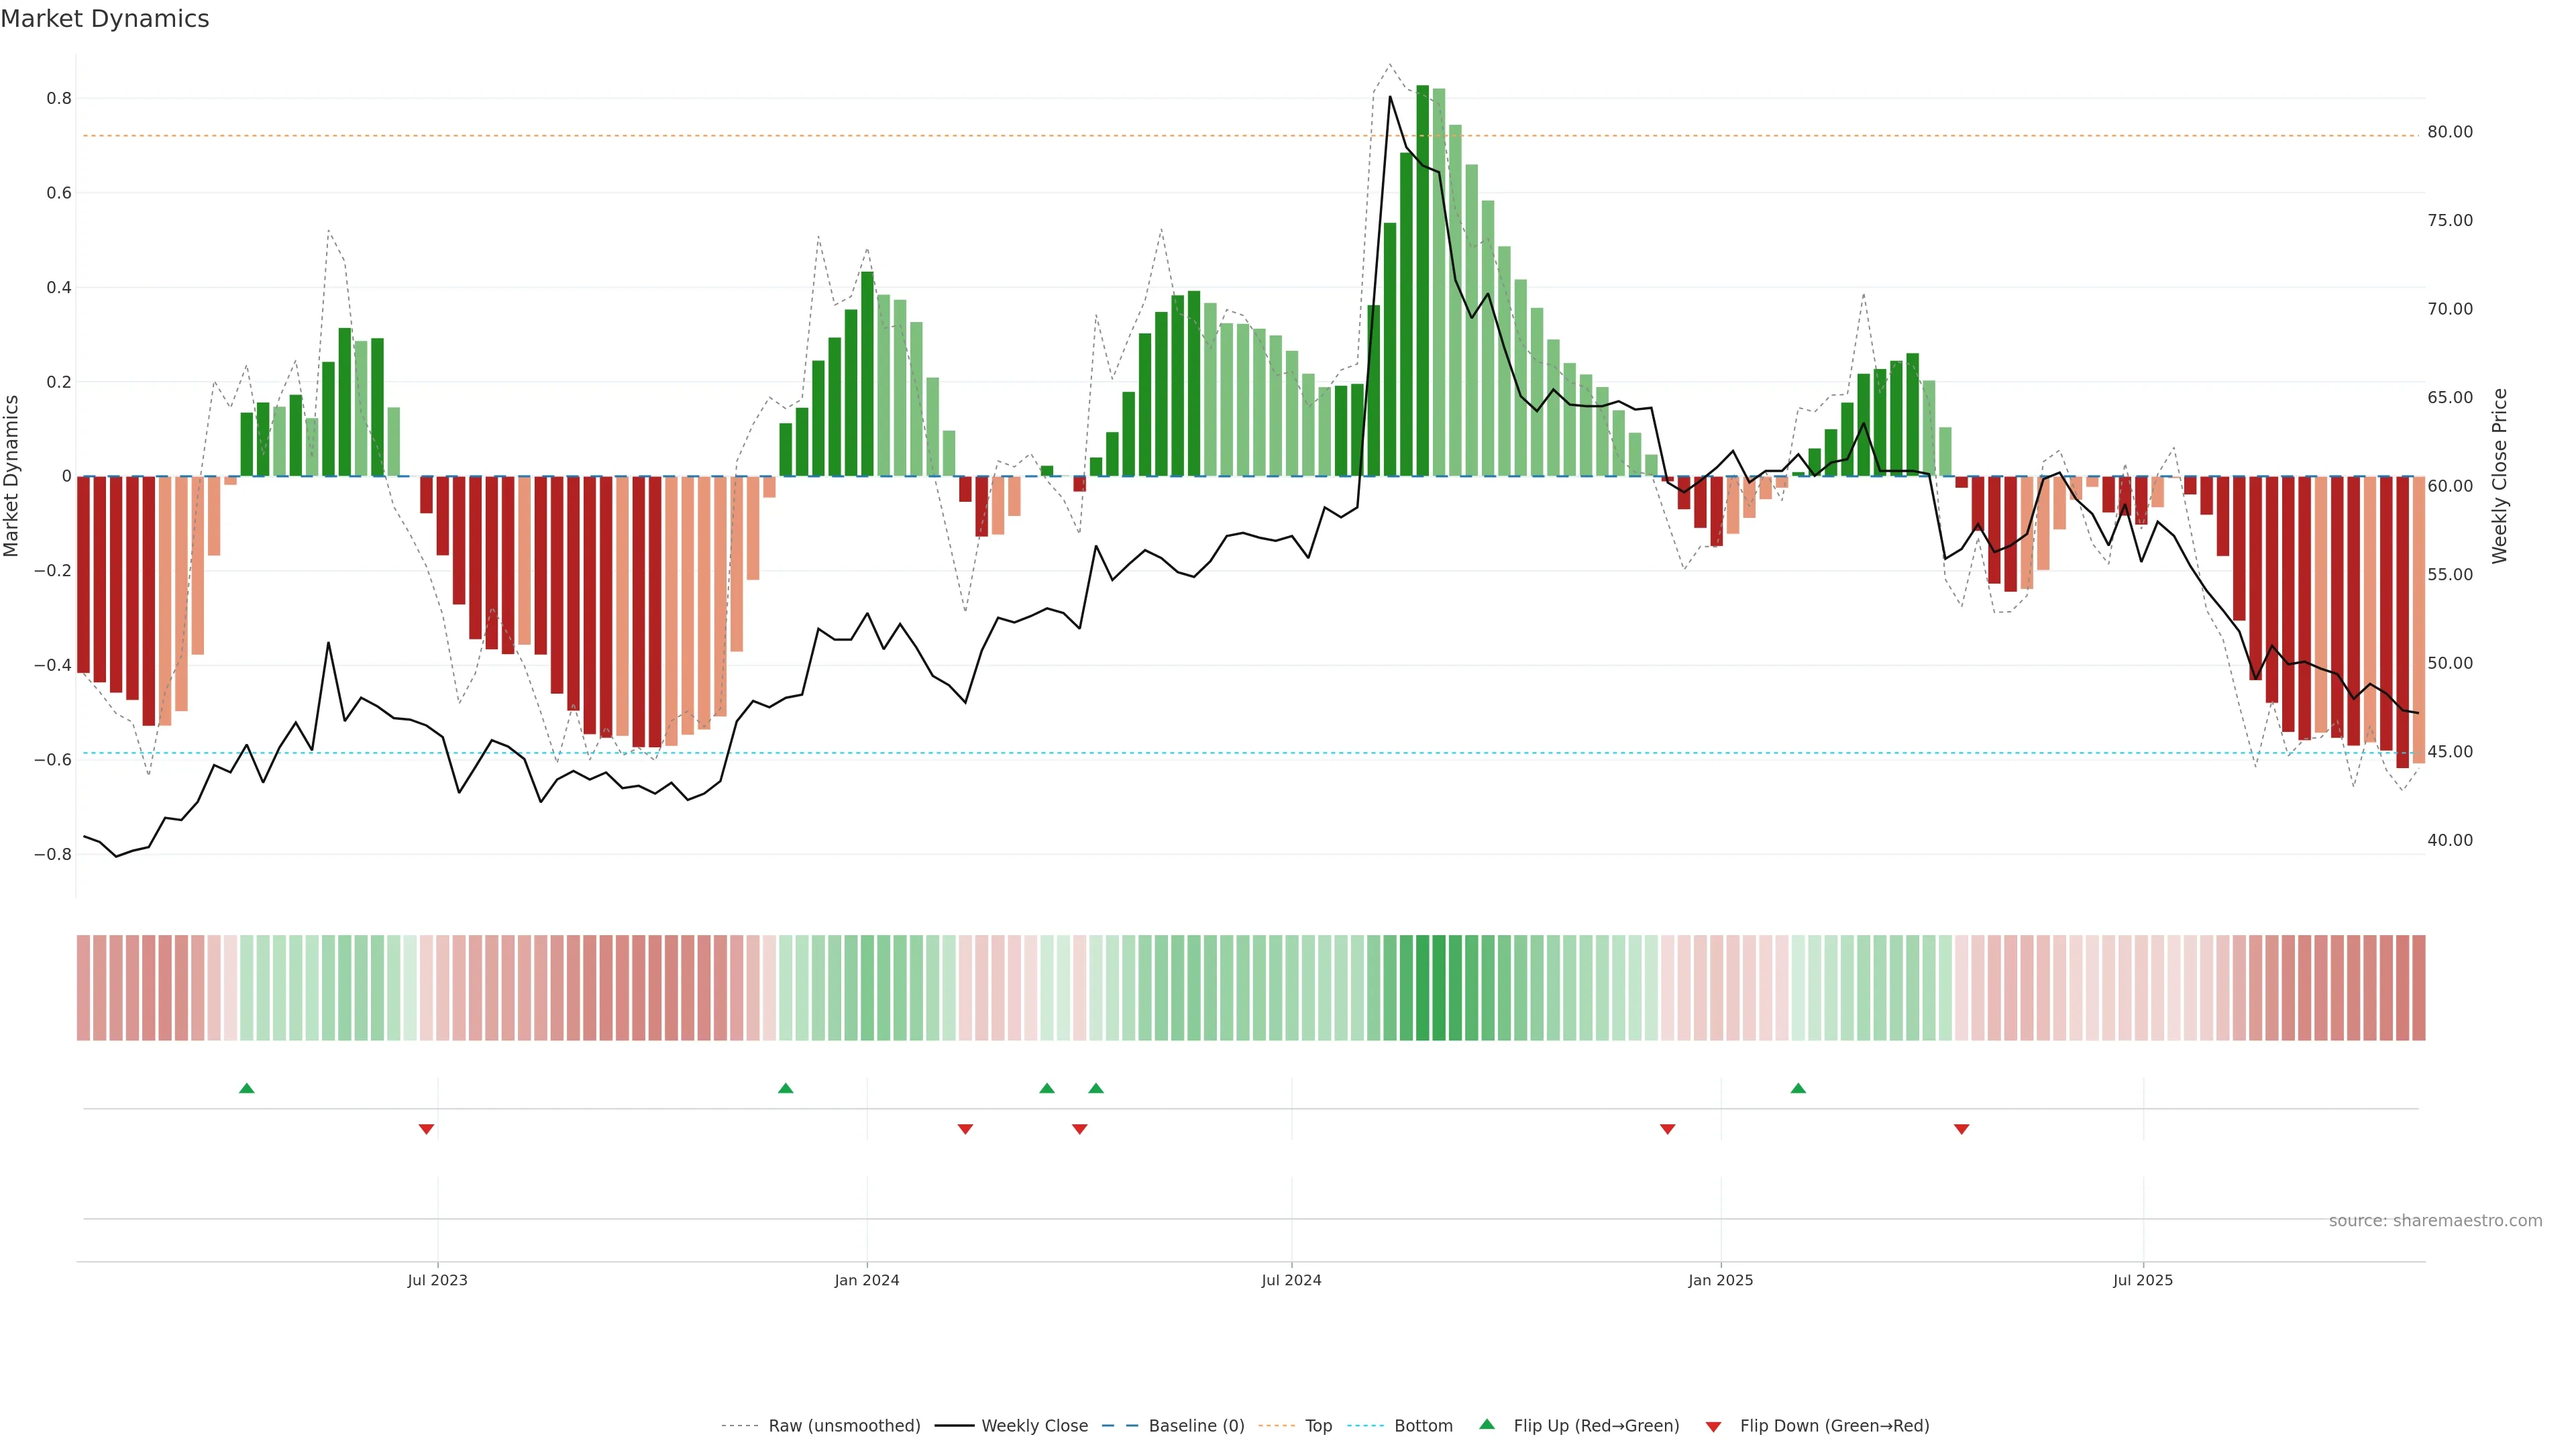This screenshot has height=1449, width=2576.
Task: Click the flip-up marker before Jan 2024
Action: (x=785, y=1088)
